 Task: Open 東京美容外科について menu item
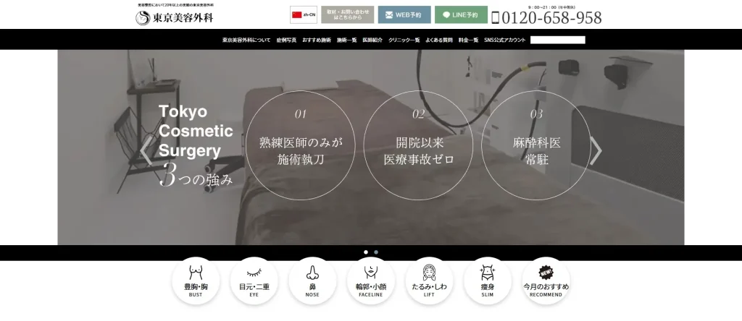click(x=246, y=40)
